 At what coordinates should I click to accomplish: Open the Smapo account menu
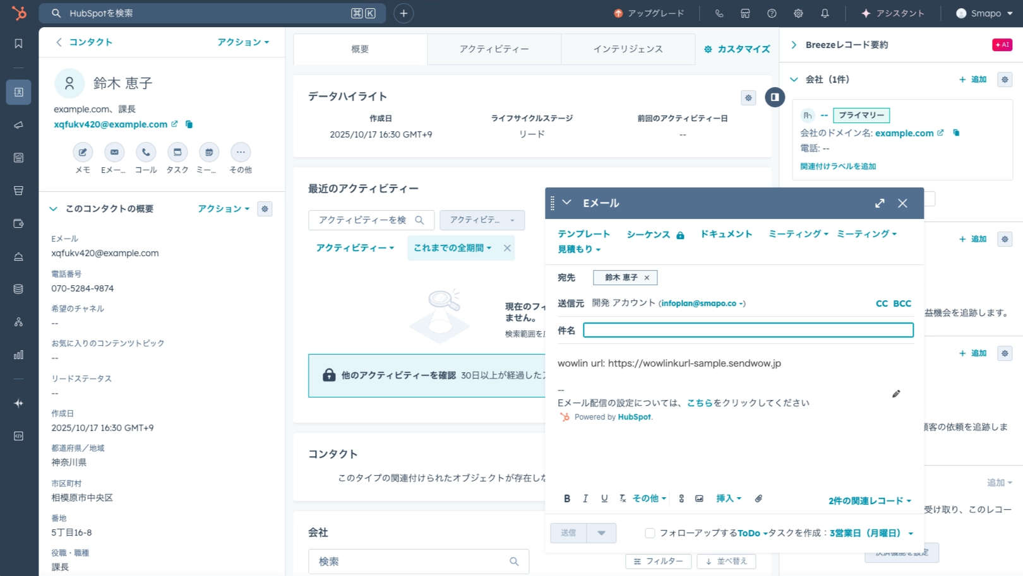(984, 13)
